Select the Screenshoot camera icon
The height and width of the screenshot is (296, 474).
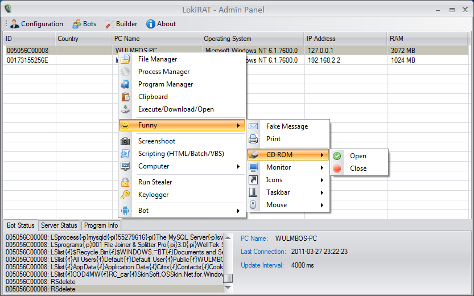coord(125,141)
